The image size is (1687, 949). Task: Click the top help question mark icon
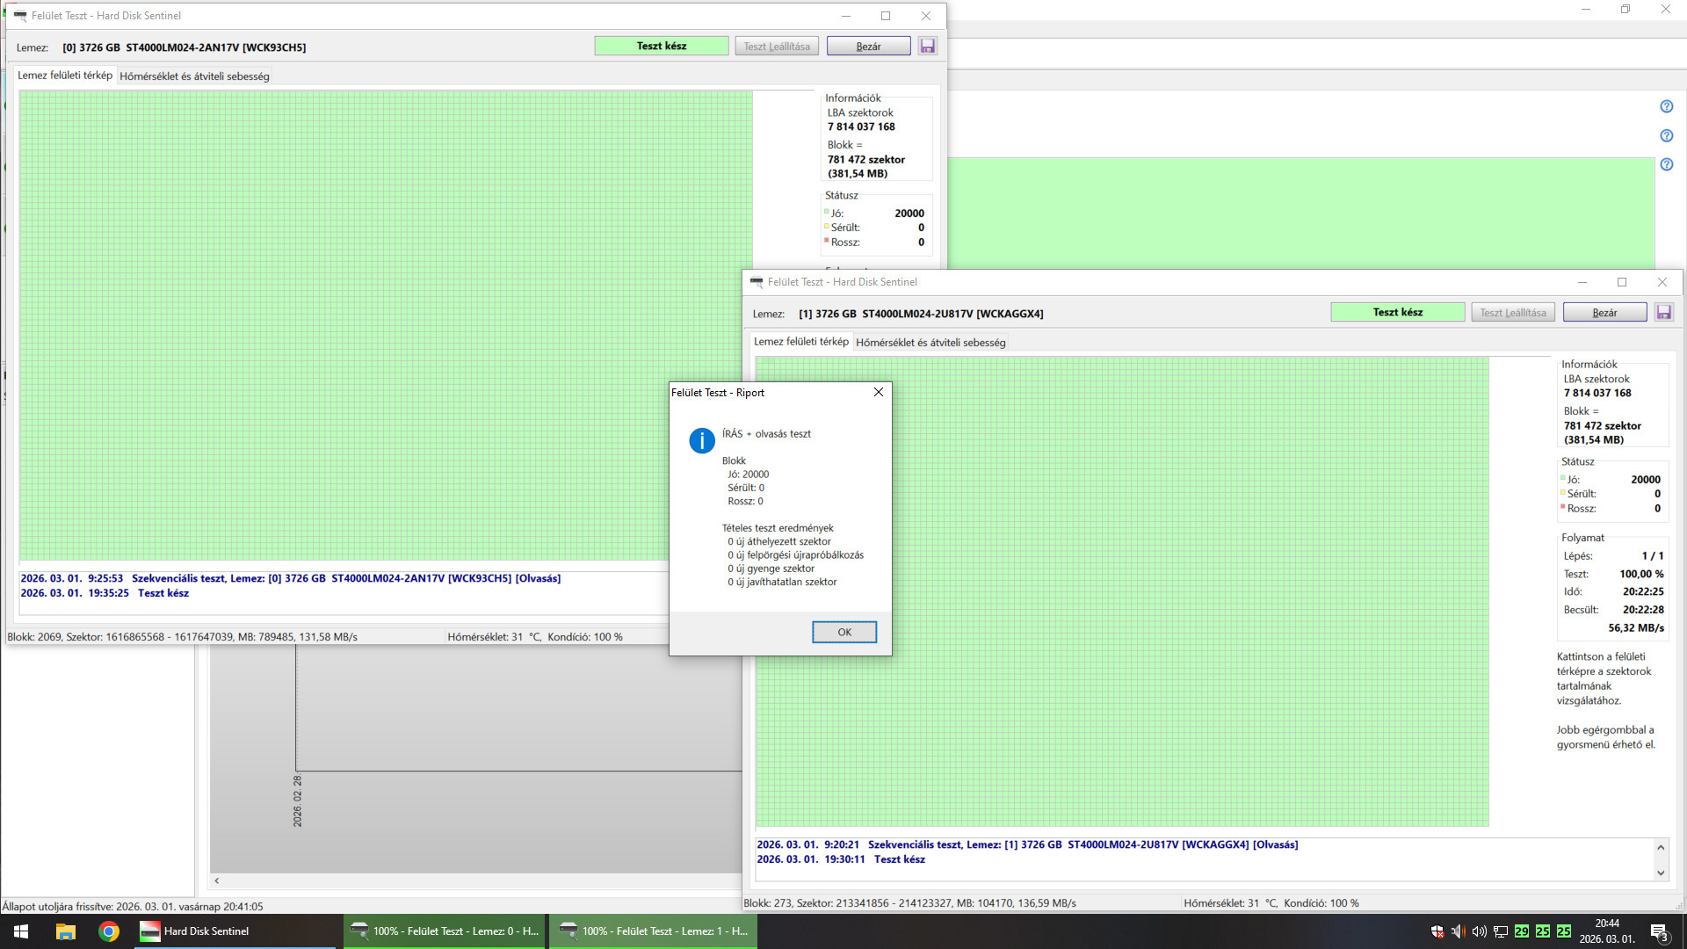(1666, 106)
